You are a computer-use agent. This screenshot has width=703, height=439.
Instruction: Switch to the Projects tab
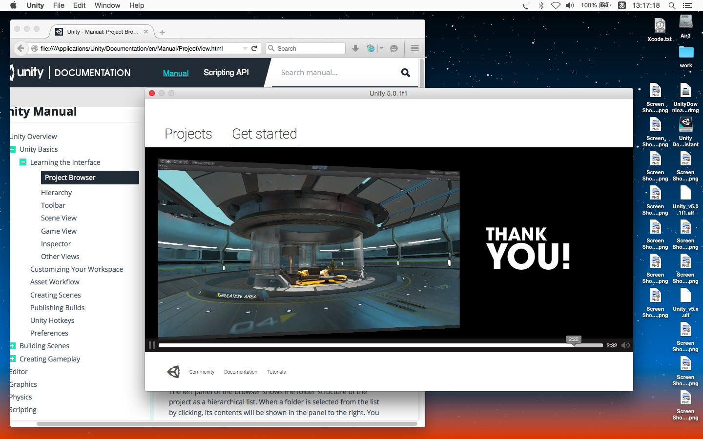click(x=188, y=134)
